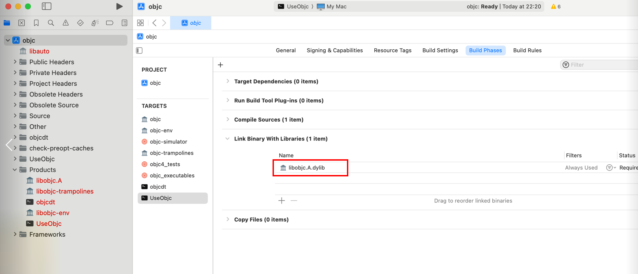Screen dimensions: 638x274
Task: Click the yellow warnings indicator showing 6
Action: tap(556, 7)
